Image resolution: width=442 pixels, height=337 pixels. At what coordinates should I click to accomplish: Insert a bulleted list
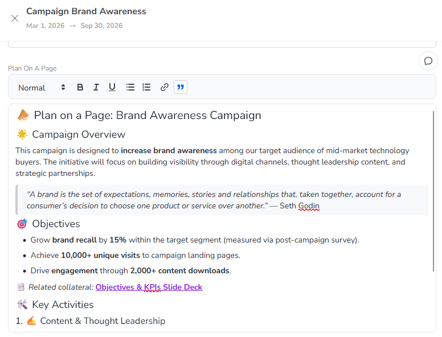130,87
